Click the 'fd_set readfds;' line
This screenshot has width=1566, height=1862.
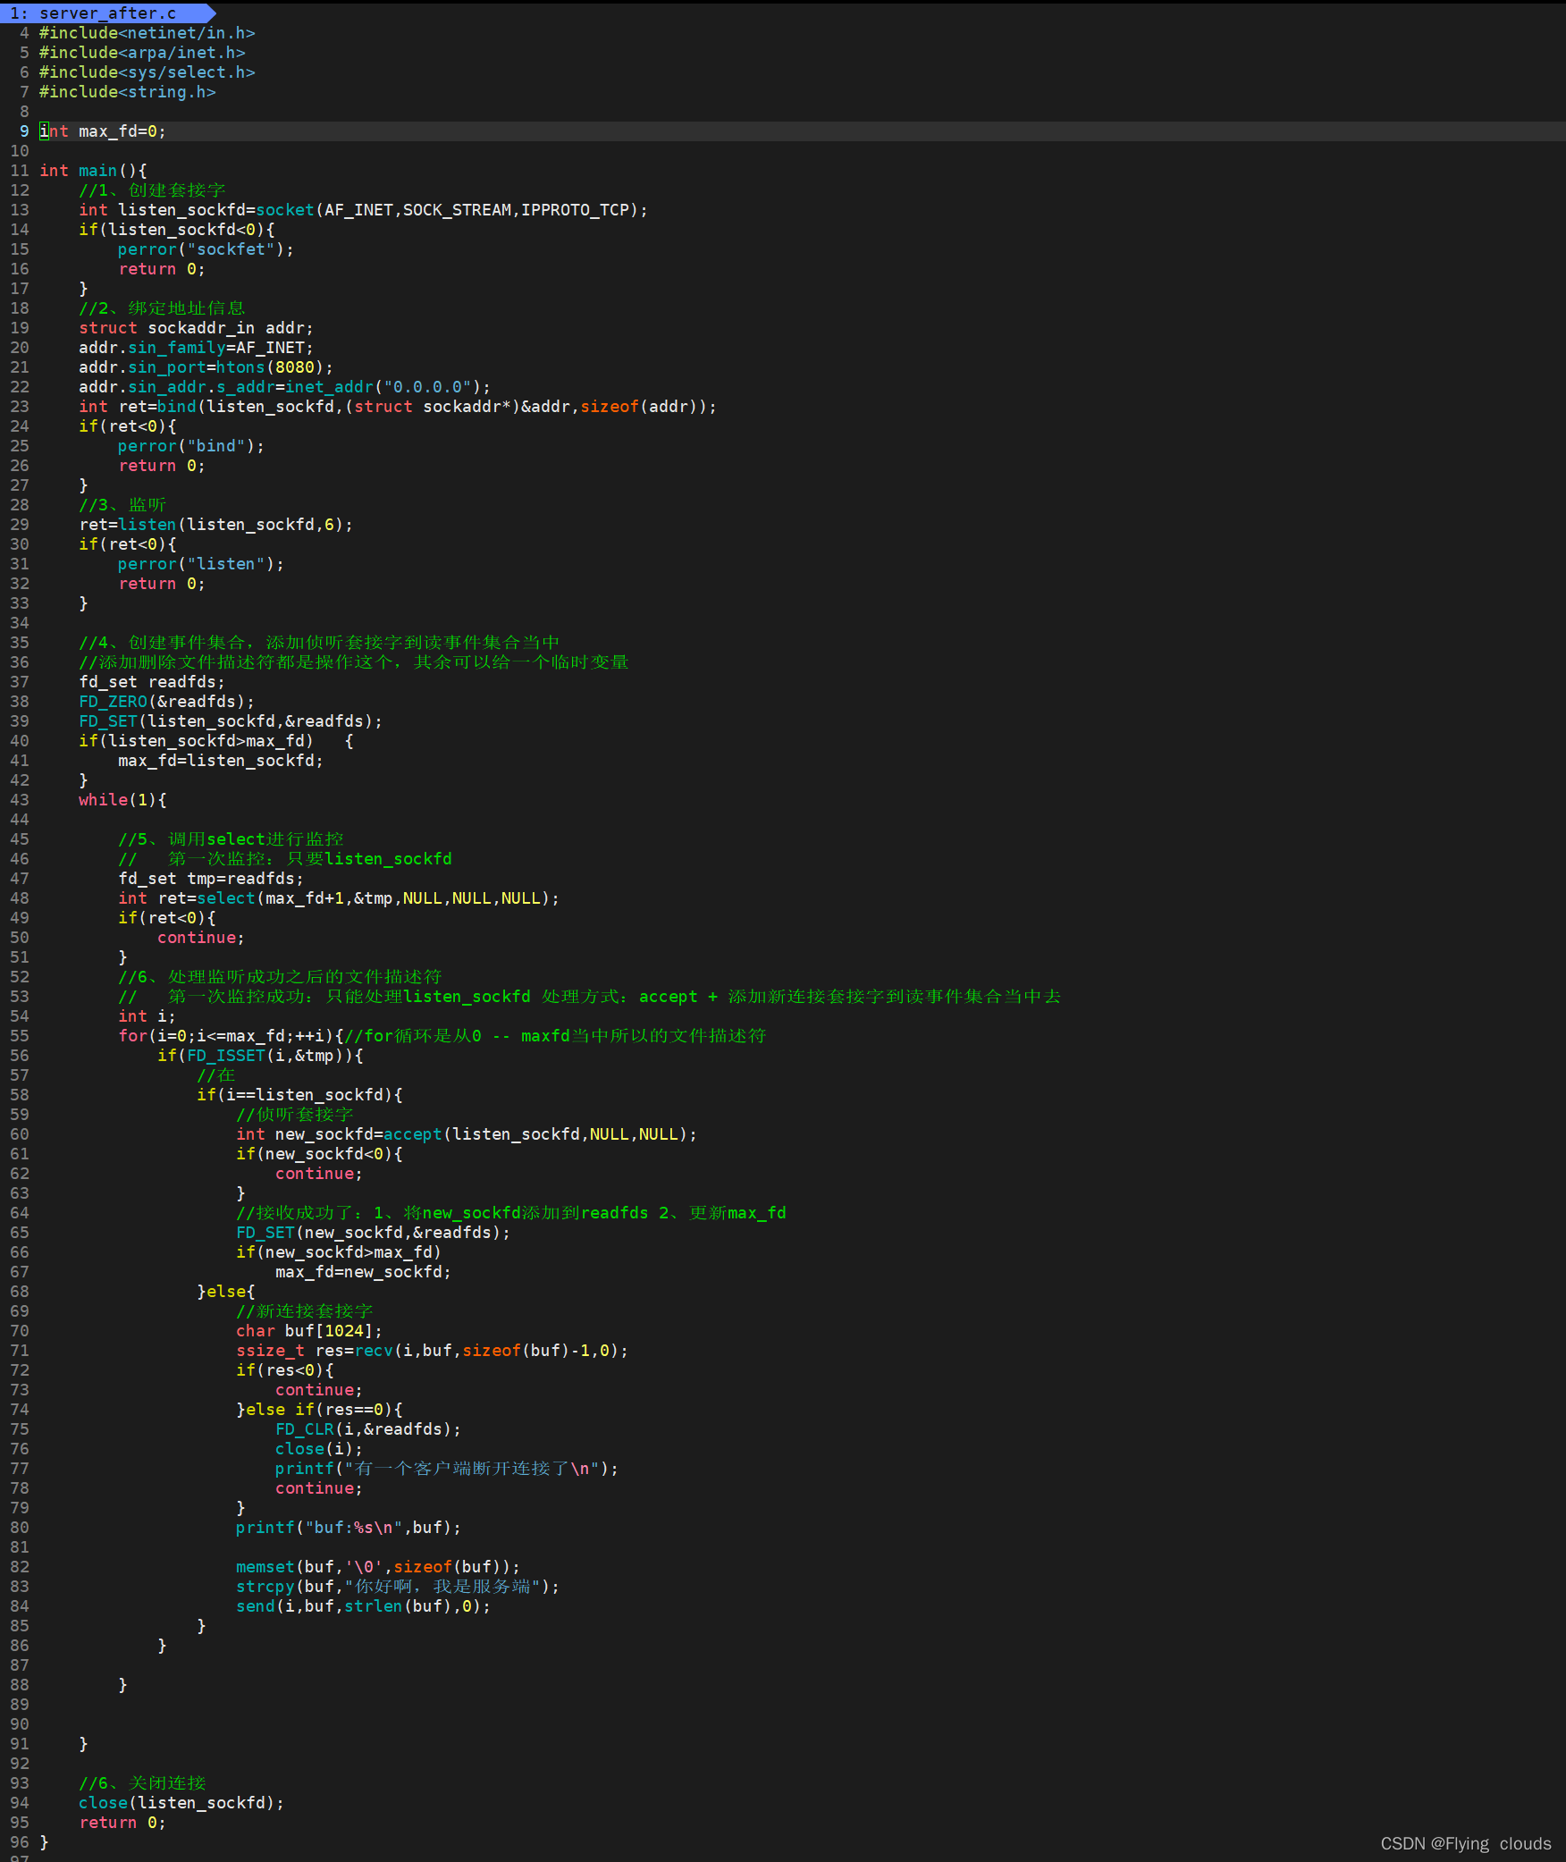(x=152, y=682)
